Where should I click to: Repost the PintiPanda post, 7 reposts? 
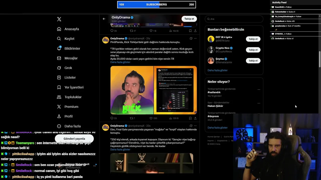click(x=132, y=118)
